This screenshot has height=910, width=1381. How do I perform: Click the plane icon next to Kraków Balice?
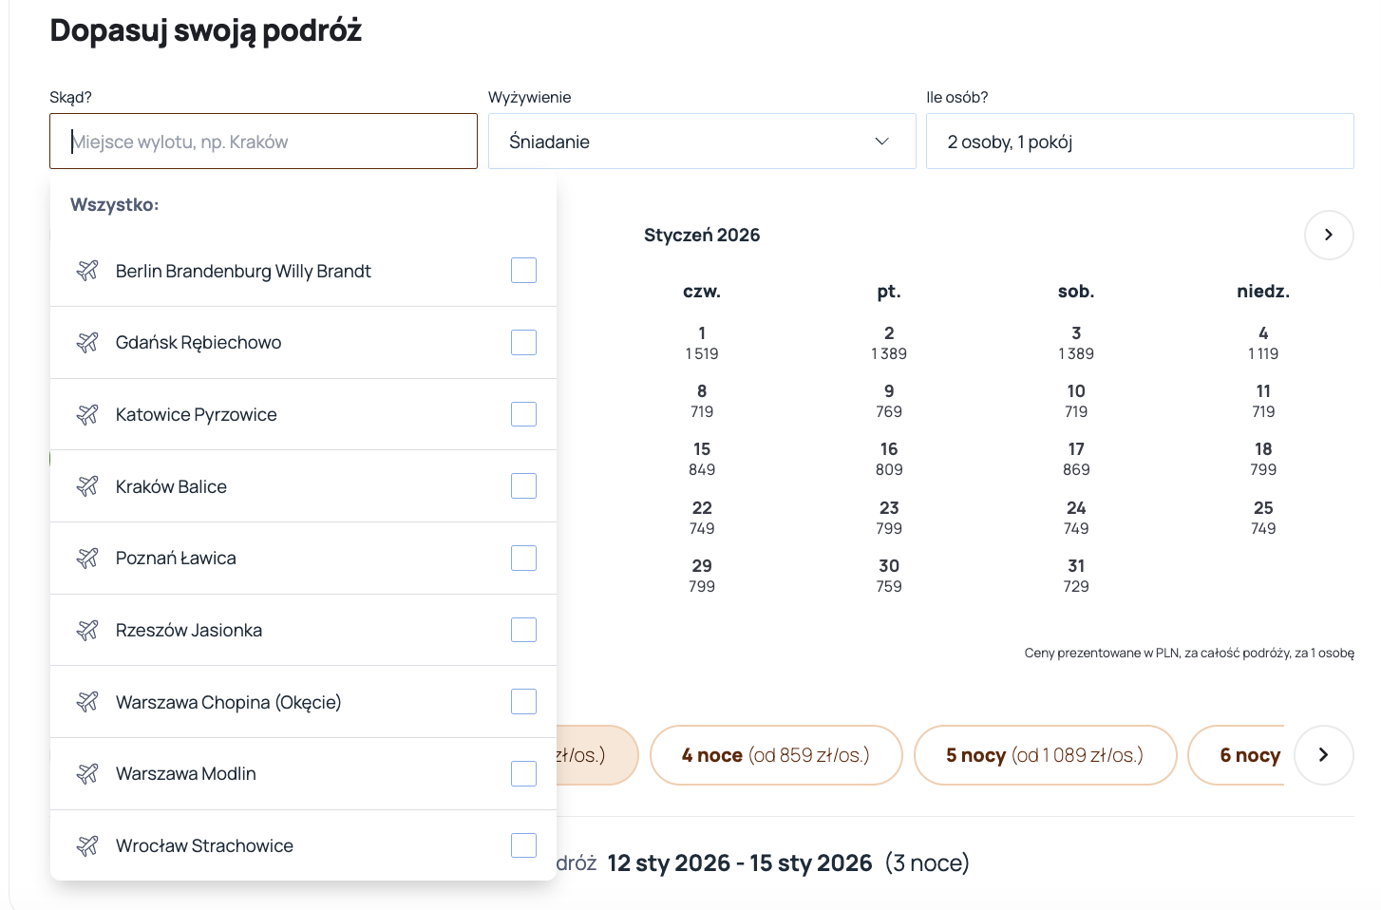87,486
